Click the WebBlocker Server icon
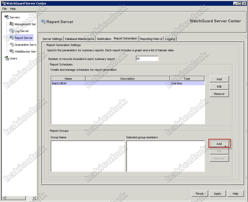 12,51
